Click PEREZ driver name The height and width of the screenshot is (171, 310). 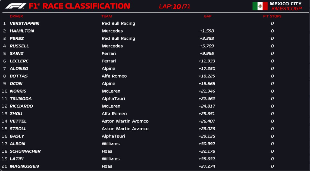(x=17, y=38)
